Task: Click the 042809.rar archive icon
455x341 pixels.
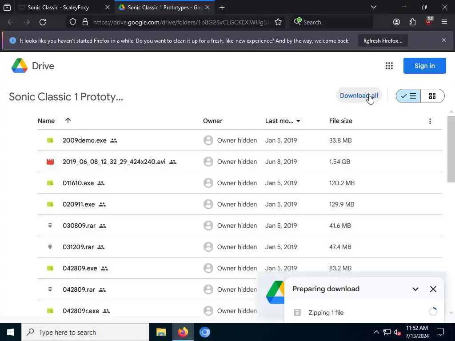Action: [50, 289]
